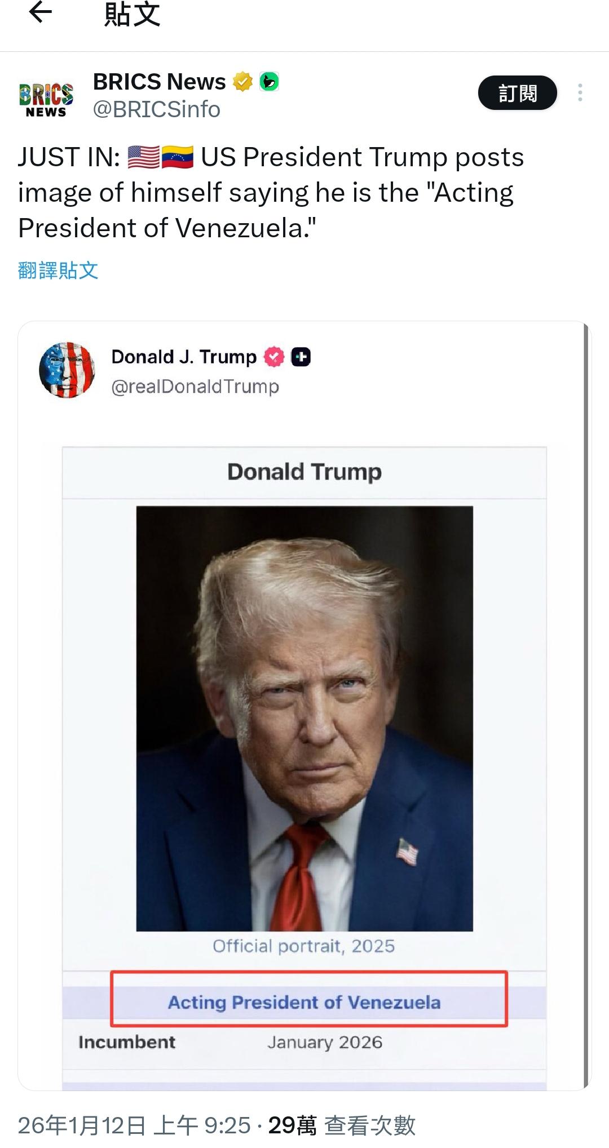Tap the BRICS News display name
Screen dimensions: 609x1148
(x=159, y=82)
